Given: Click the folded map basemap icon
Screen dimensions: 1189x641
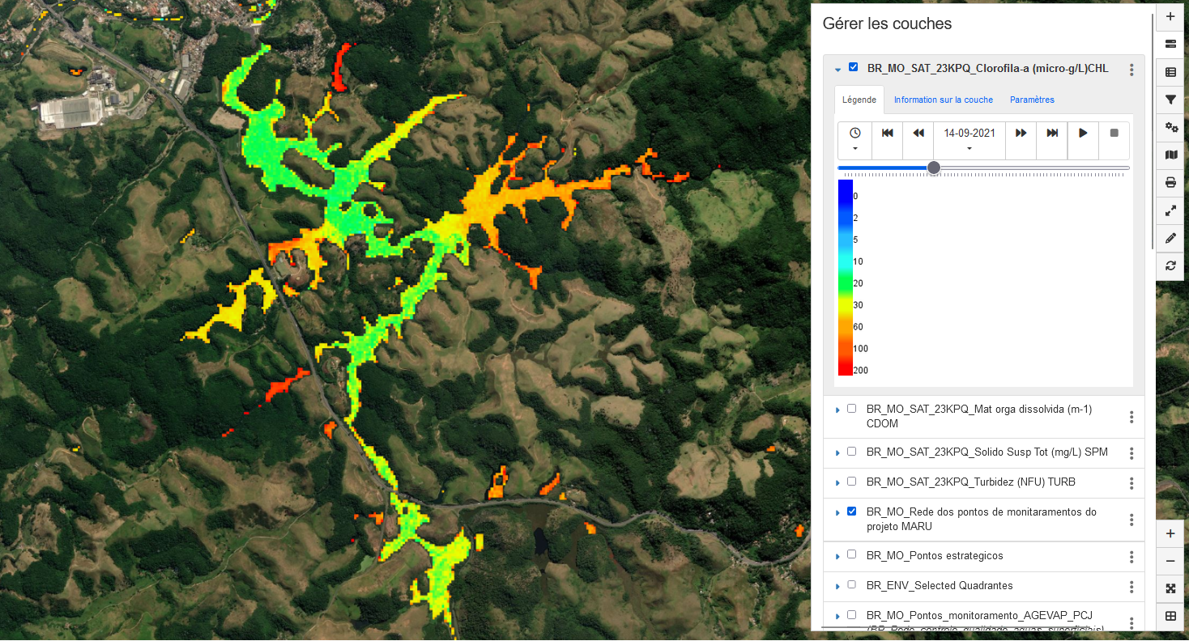Looking at the screenshot, I should pos(1170,155).
